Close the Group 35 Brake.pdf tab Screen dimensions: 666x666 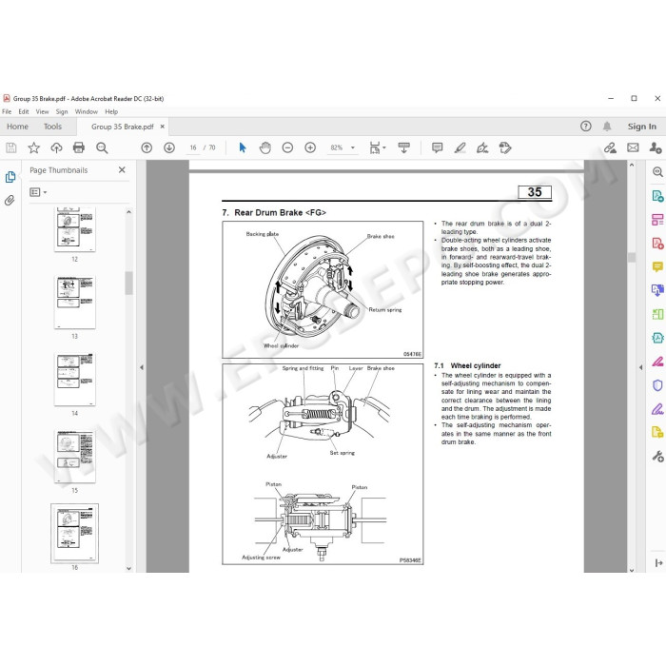pyautogui.click(x=163, y=127)
